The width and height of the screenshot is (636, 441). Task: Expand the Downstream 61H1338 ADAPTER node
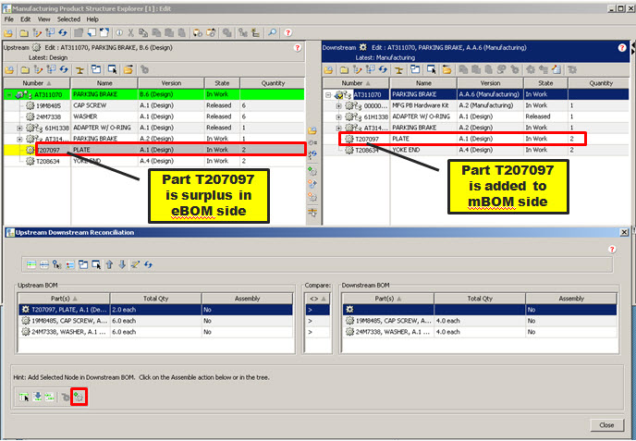coord(338,116)
